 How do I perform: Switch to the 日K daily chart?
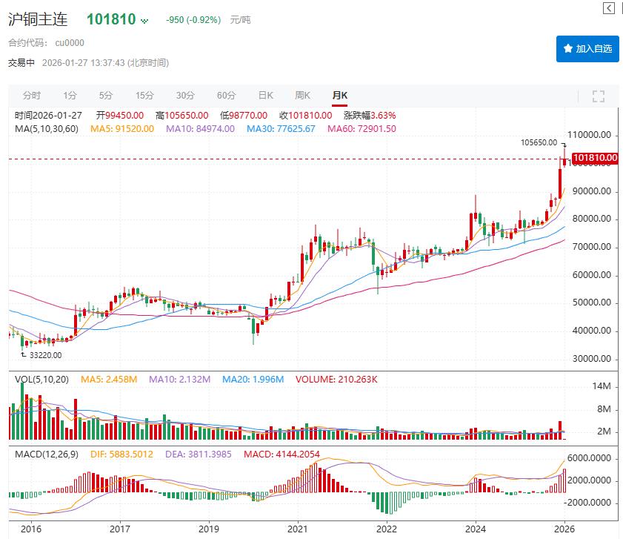tap(265, 96)
